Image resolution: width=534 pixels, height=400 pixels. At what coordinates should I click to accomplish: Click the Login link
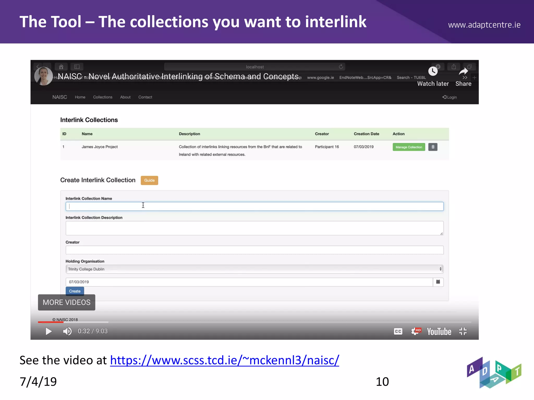coord(450,97)
